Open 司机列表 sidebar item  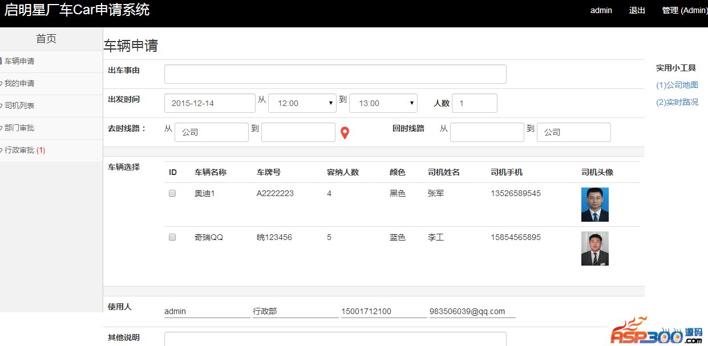[19, 105]
